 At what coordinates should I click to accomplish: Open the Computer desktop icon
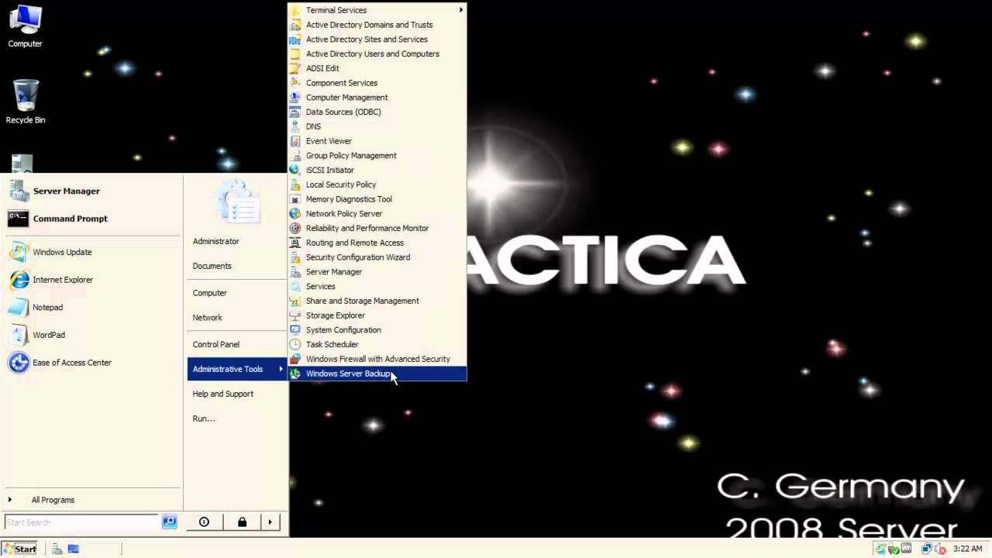25,26
